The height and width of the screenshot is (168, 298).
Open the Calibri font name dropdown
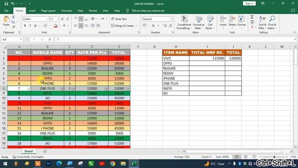(x=47, y=19)
